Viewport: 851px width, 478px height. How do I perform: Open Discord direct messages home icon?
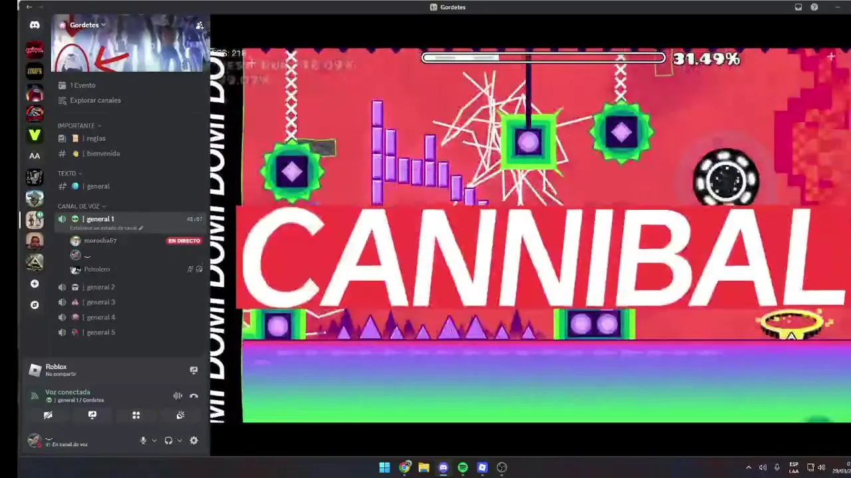click(35, 25)
